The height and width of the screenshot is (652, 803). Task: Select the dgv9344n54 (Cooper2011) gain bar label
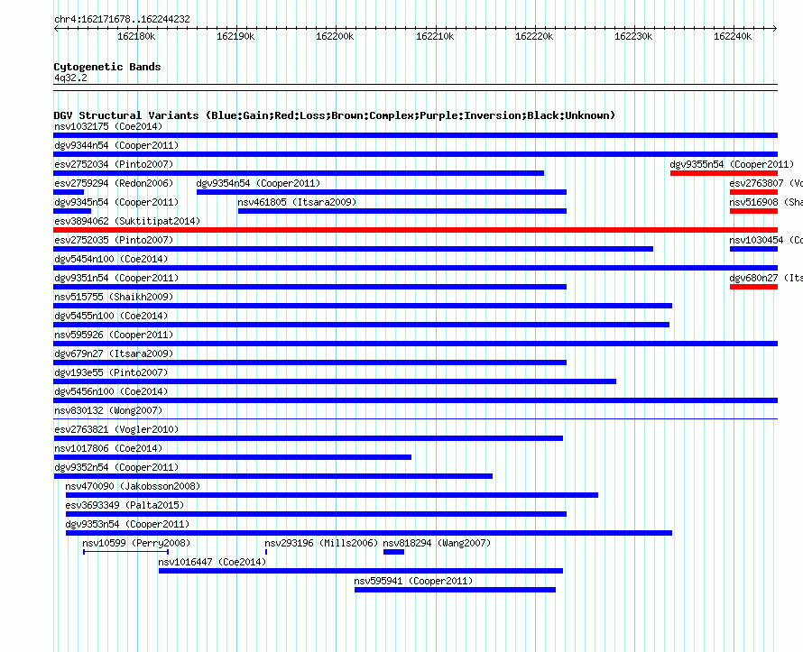click(116, 145)
